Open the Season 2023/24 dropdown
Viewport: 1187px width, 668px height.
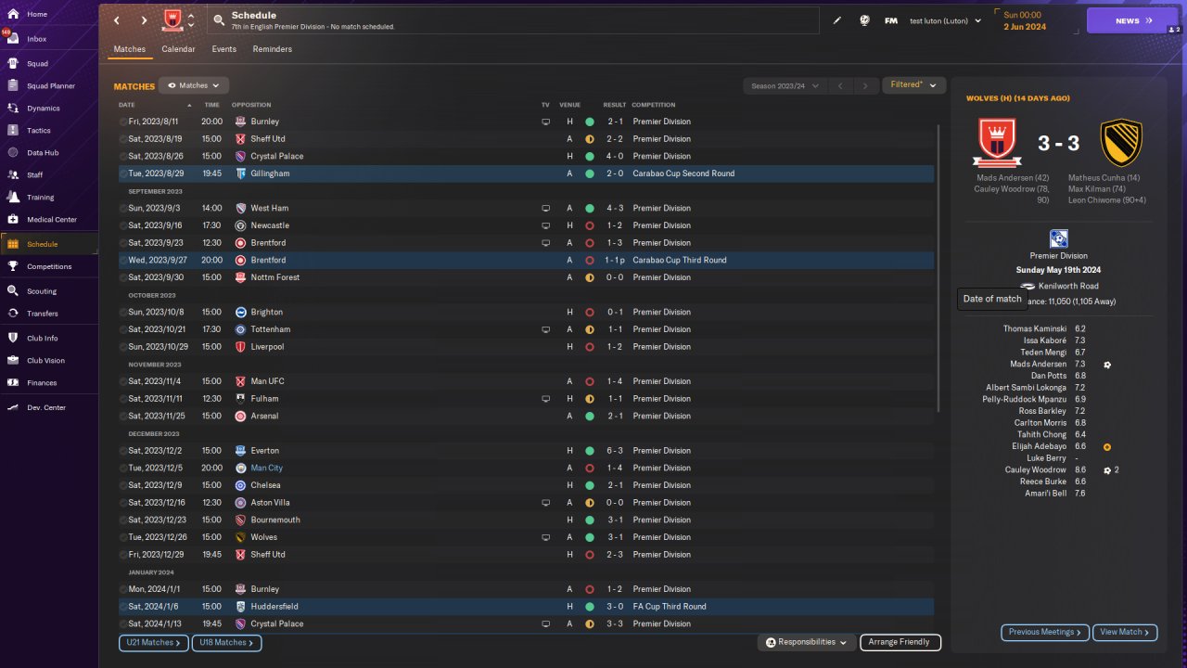pos(785,86)
